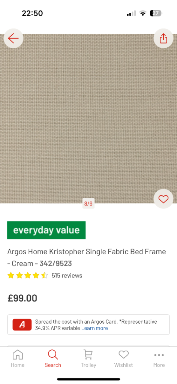Follow the Learn more link
The height and width of the screenshot is (384, 177).
pos(94,328)
